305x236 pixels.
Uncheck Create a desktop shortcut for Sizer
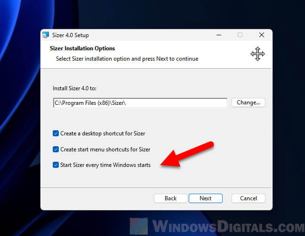56,134
